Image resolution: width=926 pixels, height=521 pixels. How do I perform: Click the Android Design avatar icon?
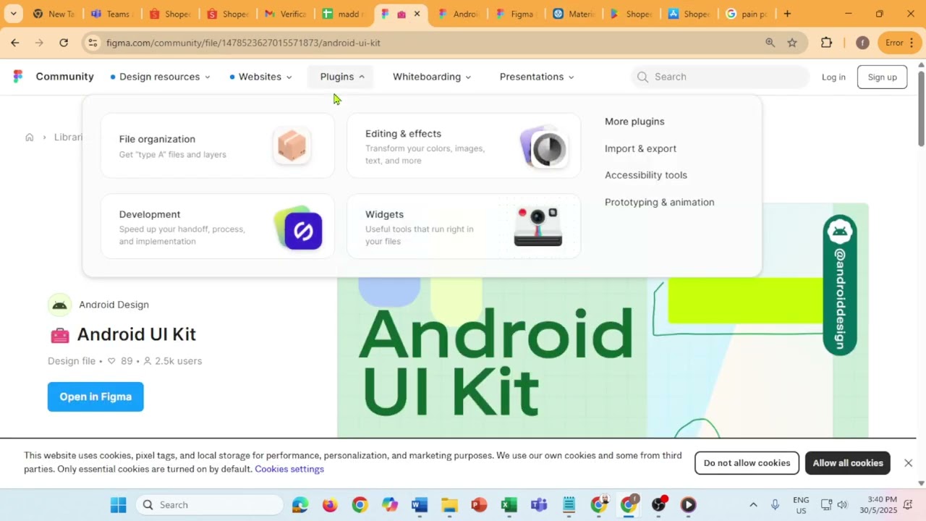pyautogui.click(x=60, y=305)
